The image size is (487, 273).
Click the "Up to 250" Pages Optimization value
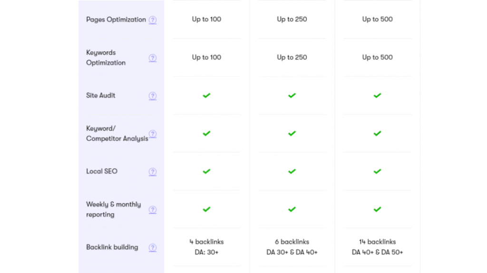pos(292,19)
